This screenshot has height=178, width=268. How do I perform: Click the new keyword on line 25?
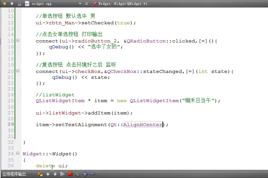coord(122,101)
